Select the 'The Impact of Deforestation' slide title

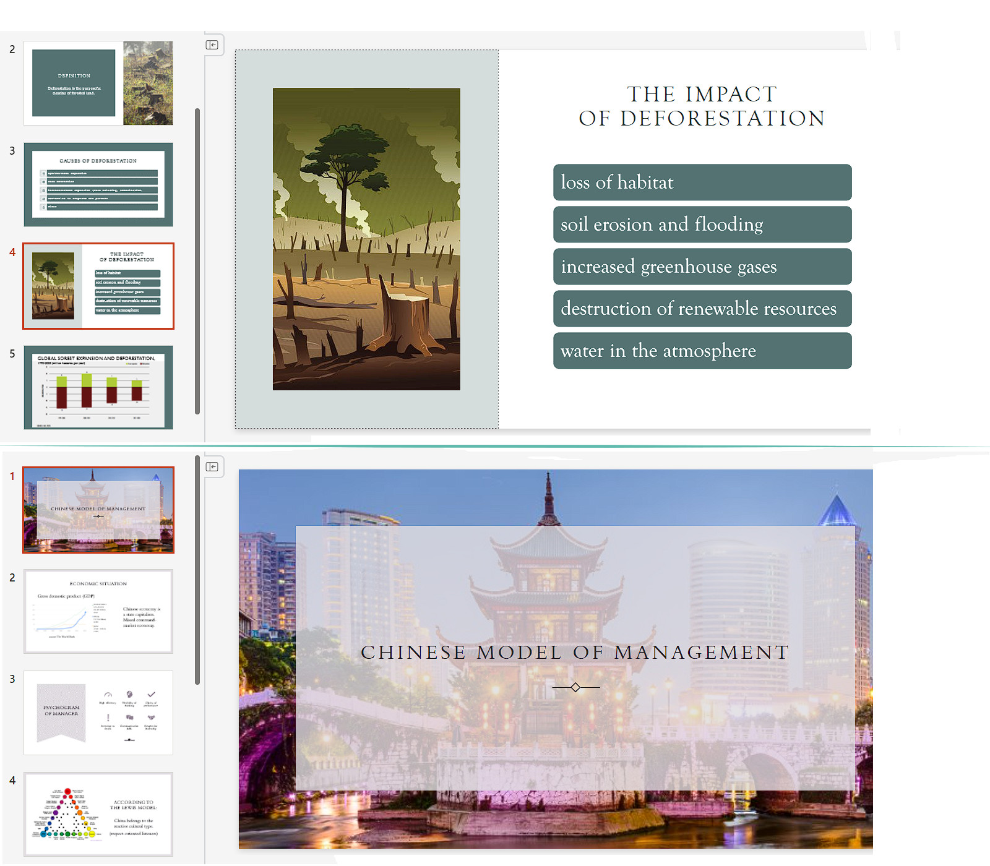point(702,106)
